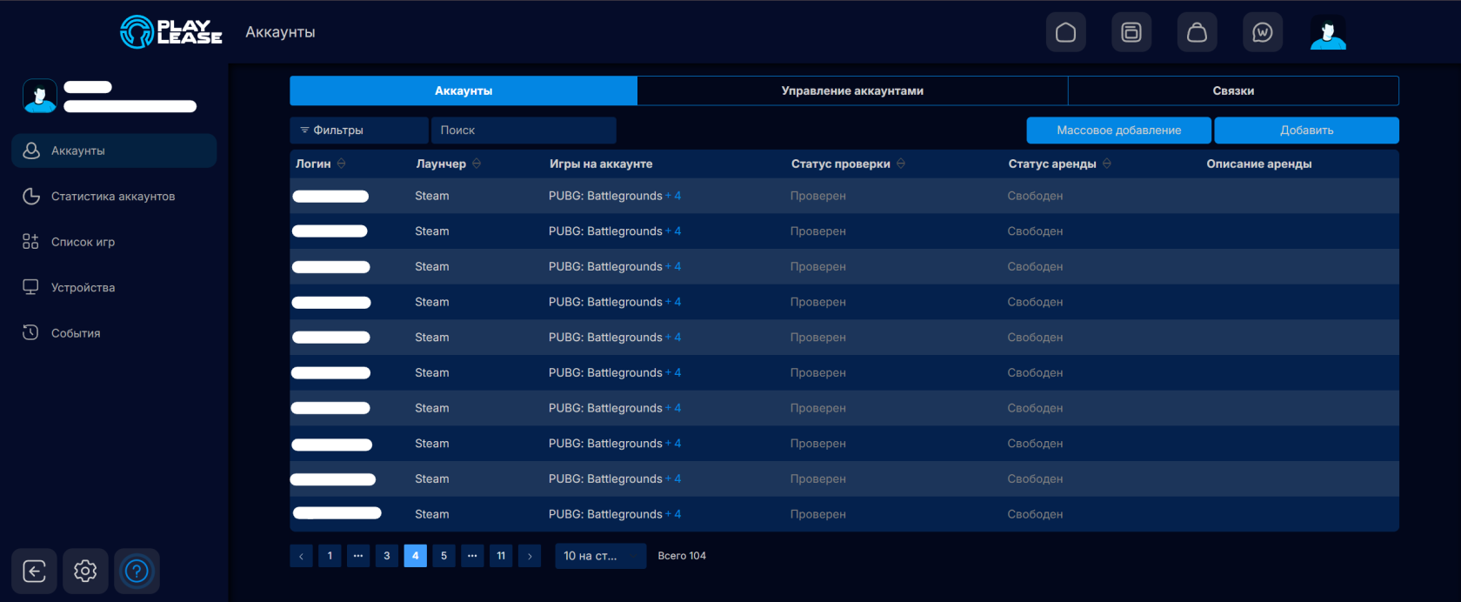Go to next page arrow

530,556
